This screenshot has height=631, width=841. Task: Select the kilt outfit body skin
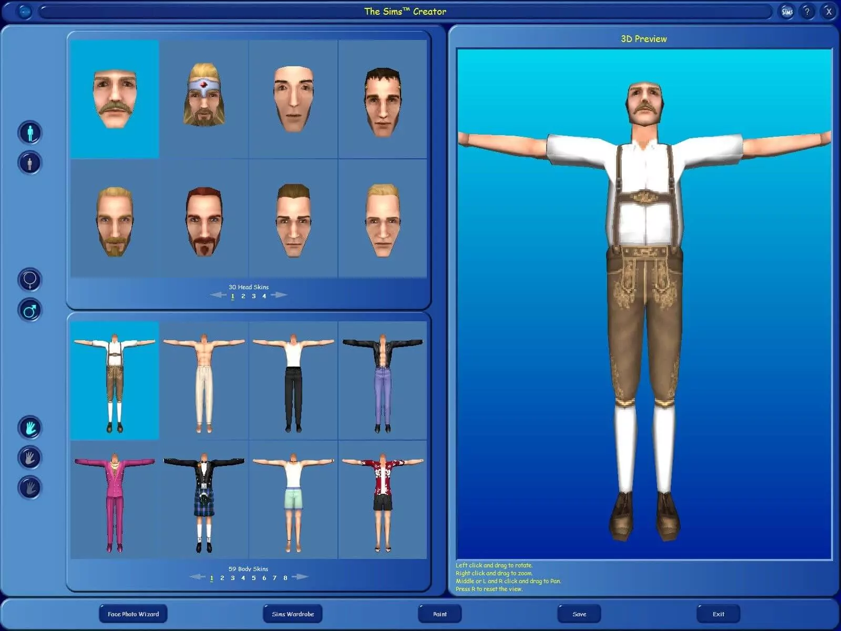(x=204, y=500)
